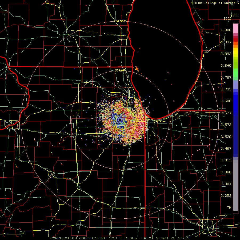Viewport: 240px width, 240px height.
Task: Click the [CC] unit label
Action: pos(227,18)
